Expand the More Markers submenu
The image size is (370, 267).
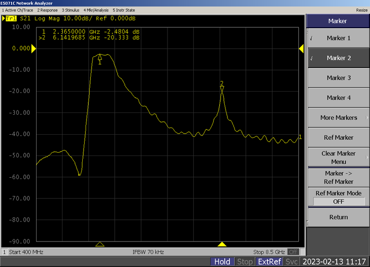(x=339, y=118)
